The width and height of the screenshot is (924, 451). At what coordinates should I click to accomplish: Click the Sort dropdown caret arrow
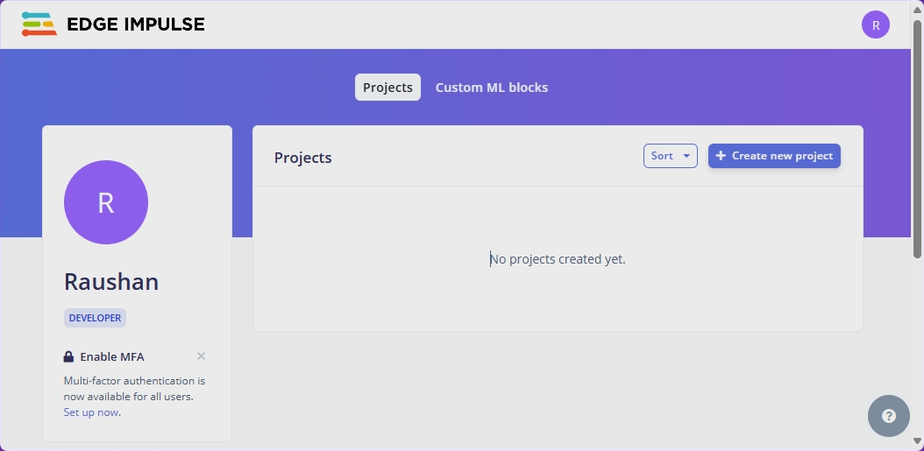pos(686,156)
